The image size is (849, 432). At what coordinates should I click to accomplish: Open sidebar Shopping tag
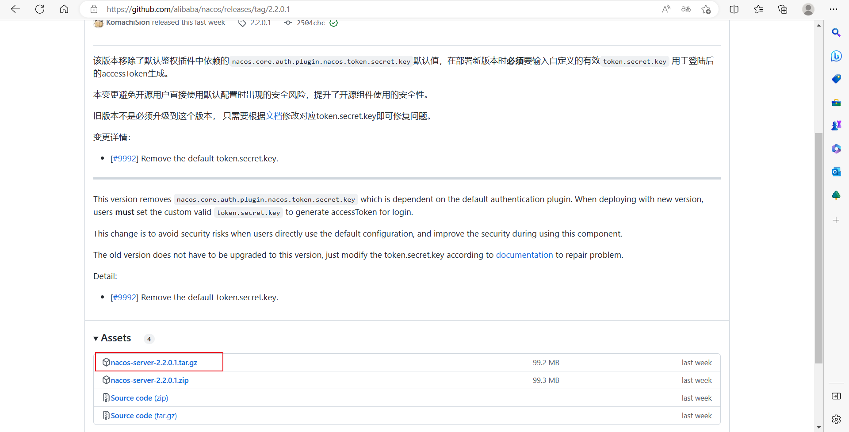pos(836,79)
